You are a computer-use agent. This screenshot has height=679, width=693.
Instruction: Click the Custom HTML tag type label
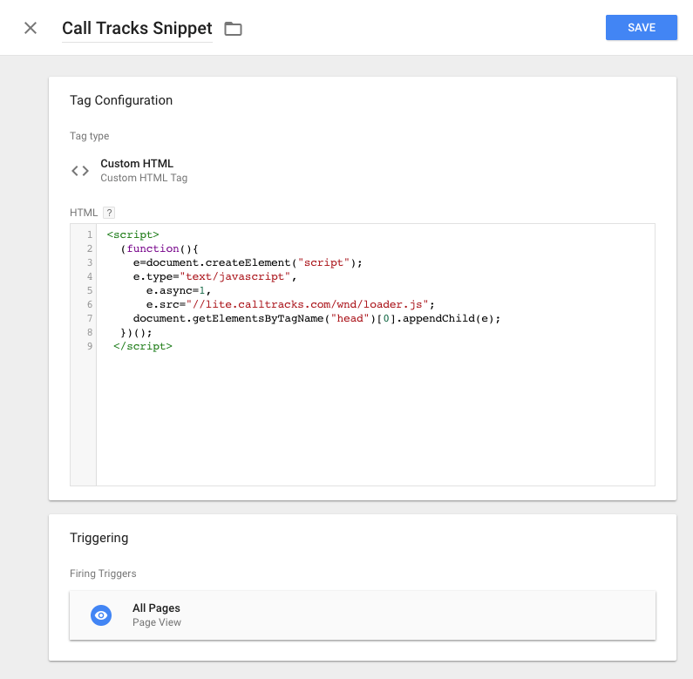(137, 164)
